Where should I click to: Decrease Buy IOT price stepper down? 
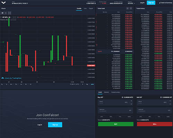(x=131, y=104)
